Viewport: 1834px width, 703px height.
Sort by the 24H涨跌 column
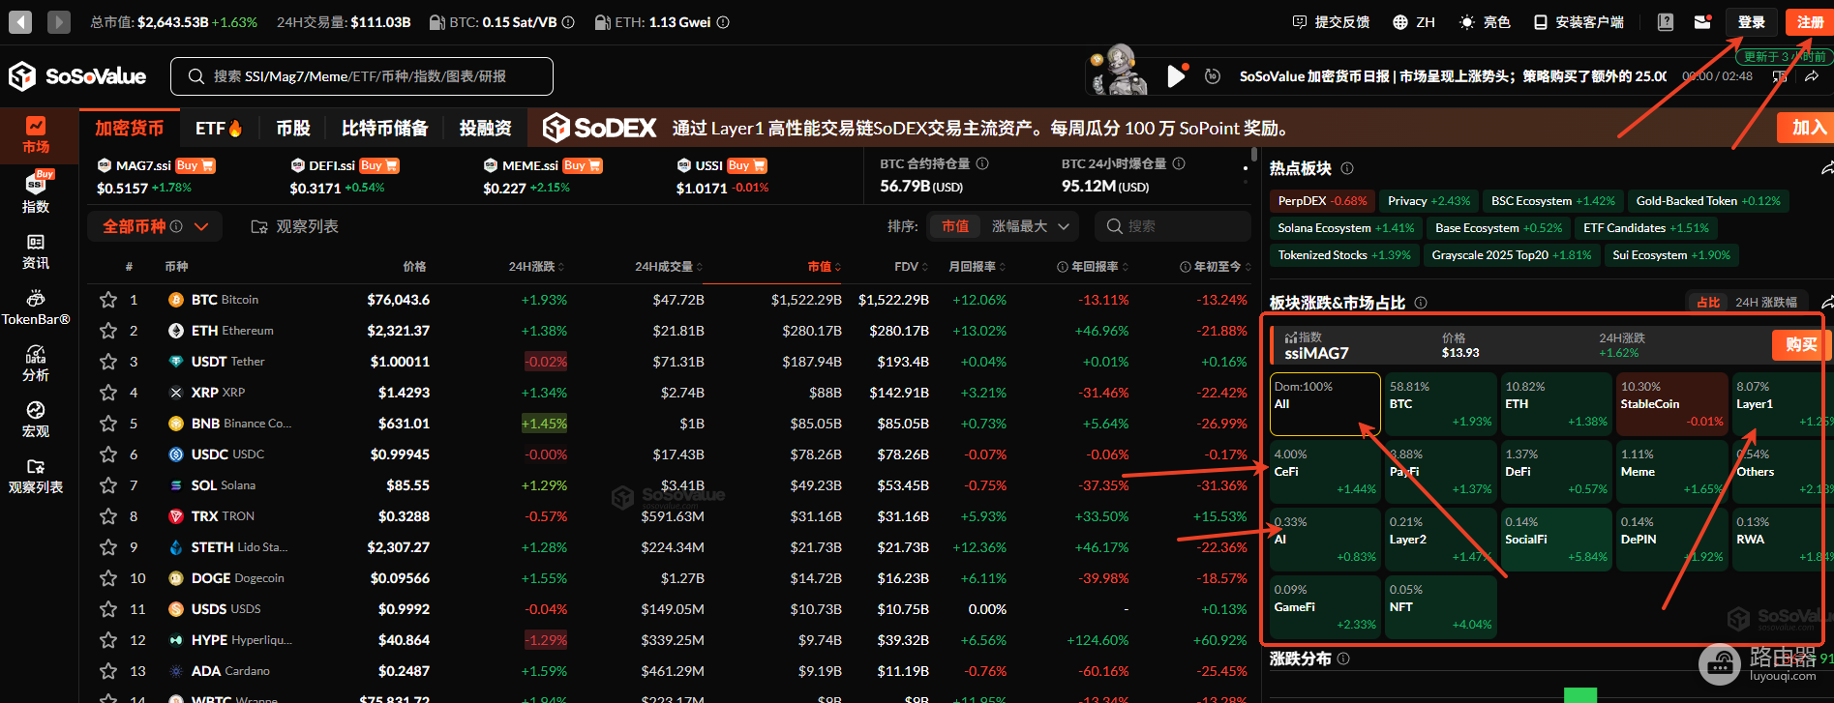point(536,266)
